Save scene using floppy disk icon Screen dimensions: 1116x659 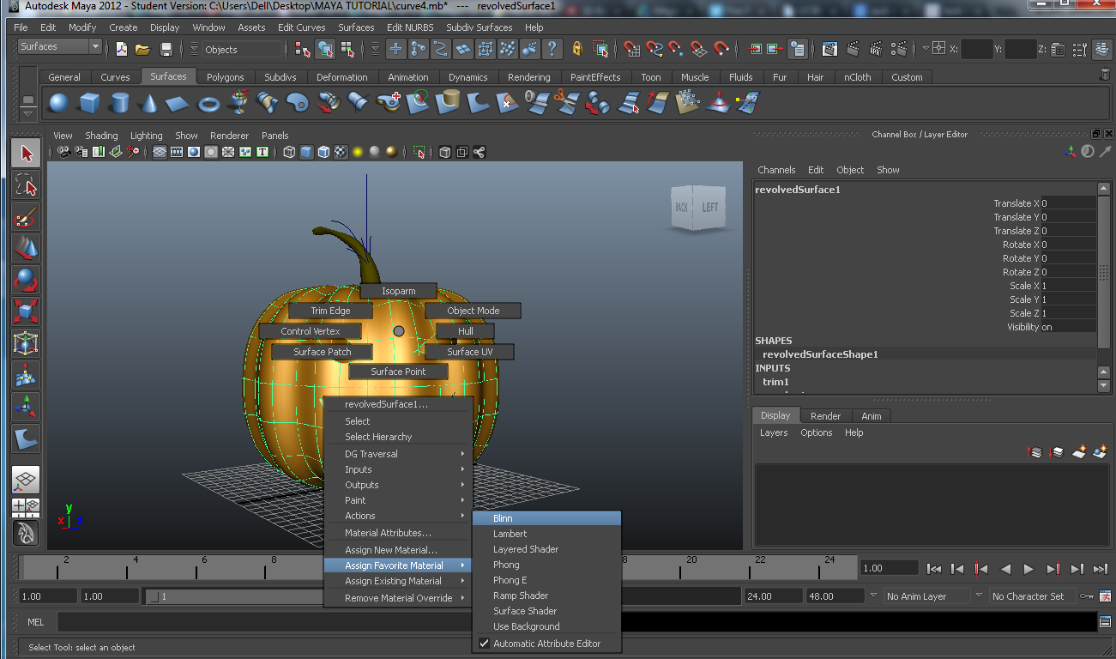tap(166, 49)
